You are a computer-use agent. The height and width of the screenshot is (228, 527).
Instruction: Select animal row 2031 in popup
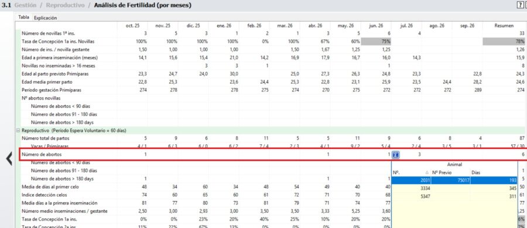454,181
